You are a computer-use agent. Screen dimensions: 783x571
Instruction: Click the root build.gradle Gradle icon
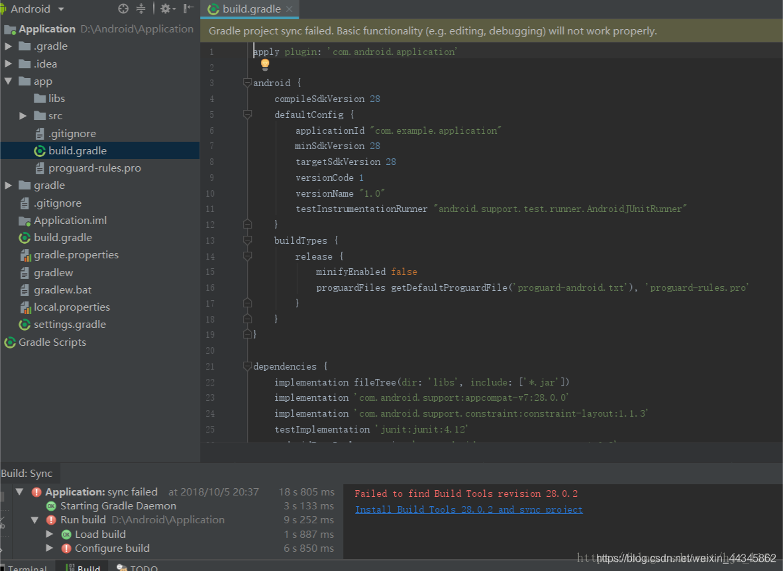(25, 238)
